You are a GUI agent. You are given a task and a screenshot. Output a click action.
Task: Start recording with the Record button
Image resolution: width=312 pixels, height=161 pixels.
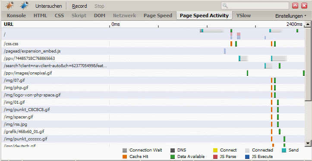[x=79, y=6]
